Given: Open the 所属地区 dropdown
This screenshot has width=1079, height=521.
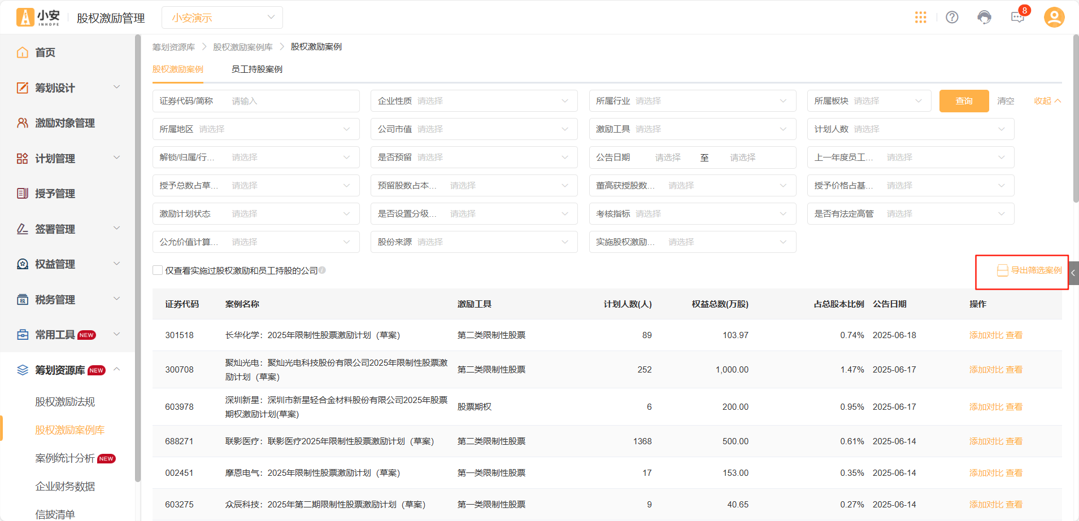Looking at the screenshot, I should (x=256, y=129).
